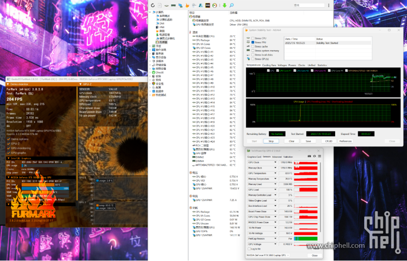The image size is (407, 261).
Task: Toggle FurMark GPU graphs checkbox
Action: click(x=8, y=153)
